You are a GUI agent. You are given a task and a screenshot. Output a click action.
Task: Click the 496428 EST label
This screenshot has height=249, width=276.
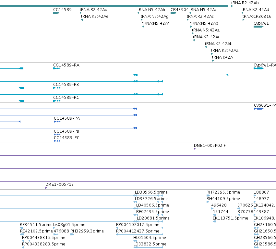point(219,205)
